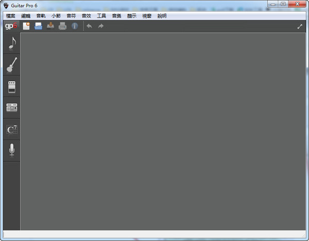Screen dimensions: 309x241
Task: Open the effects pedal panel
Action: point(12,86)
